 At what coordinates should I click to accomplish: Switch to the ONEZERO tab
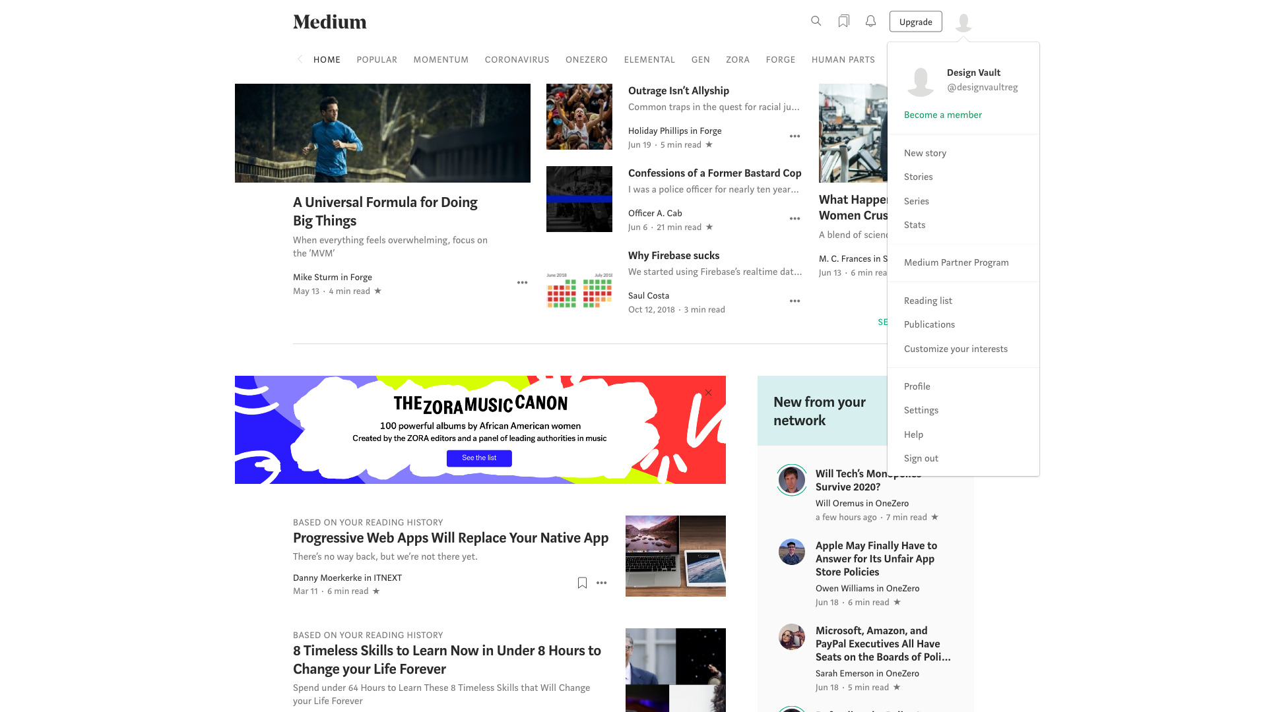(586, 59)
